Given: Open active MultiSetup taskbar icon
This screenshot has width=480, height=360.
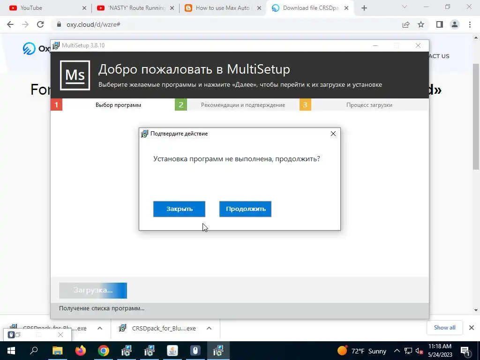Looking at the screenshot, I should click(218, 351).
